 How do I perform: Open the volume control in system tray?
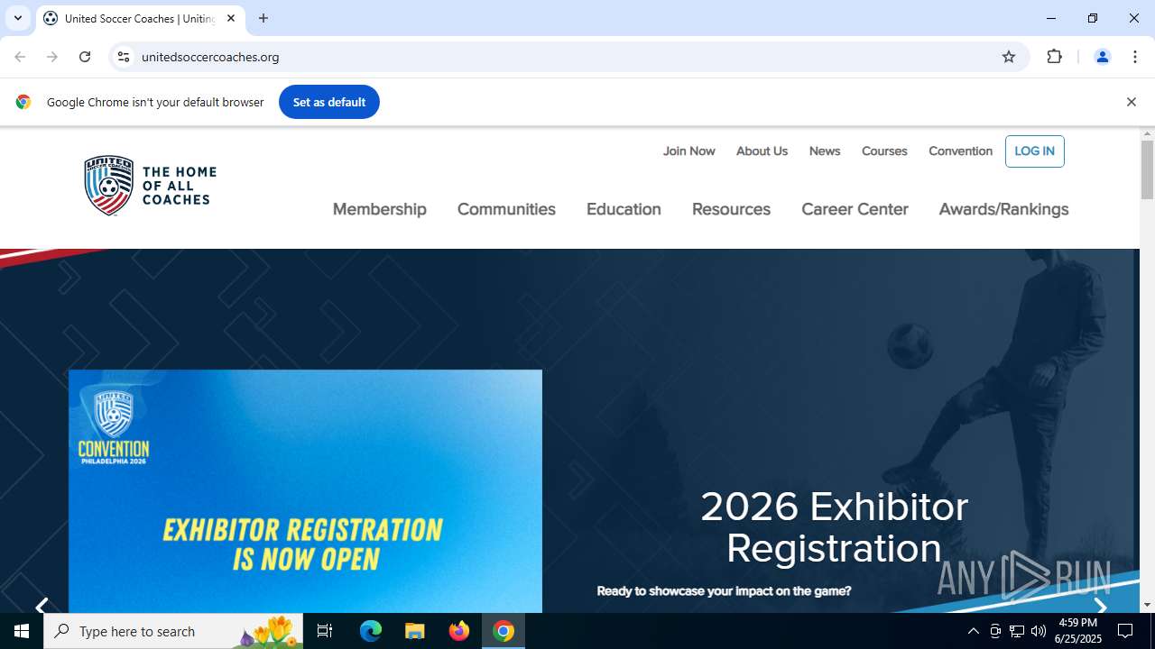(x=1039, y=631)
